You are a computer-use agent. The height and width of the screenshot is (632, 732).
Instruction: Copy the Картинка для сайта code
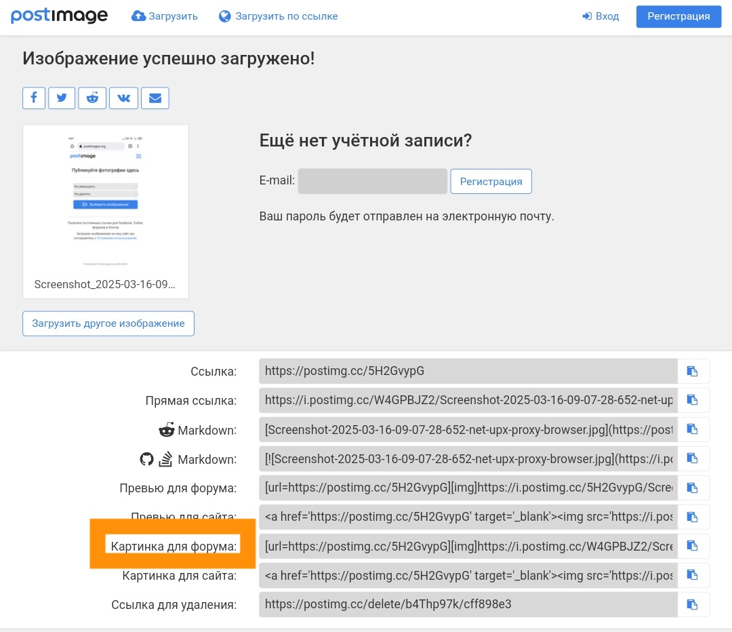point(692,575)
